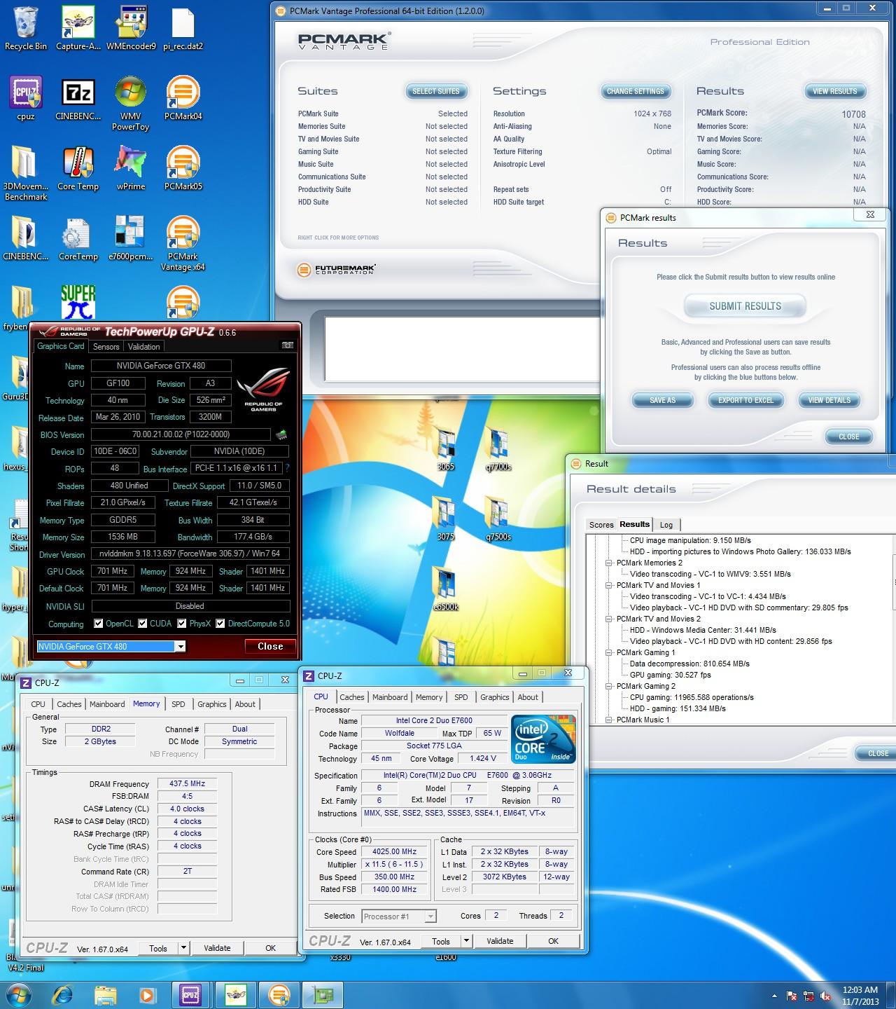
Task: Select the Caches tab in CPU-Z CPU window
Action: [x=352, y=697]
